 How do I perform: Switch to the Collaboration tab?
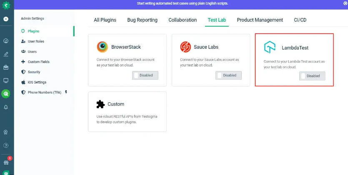(x=183, y=20)
